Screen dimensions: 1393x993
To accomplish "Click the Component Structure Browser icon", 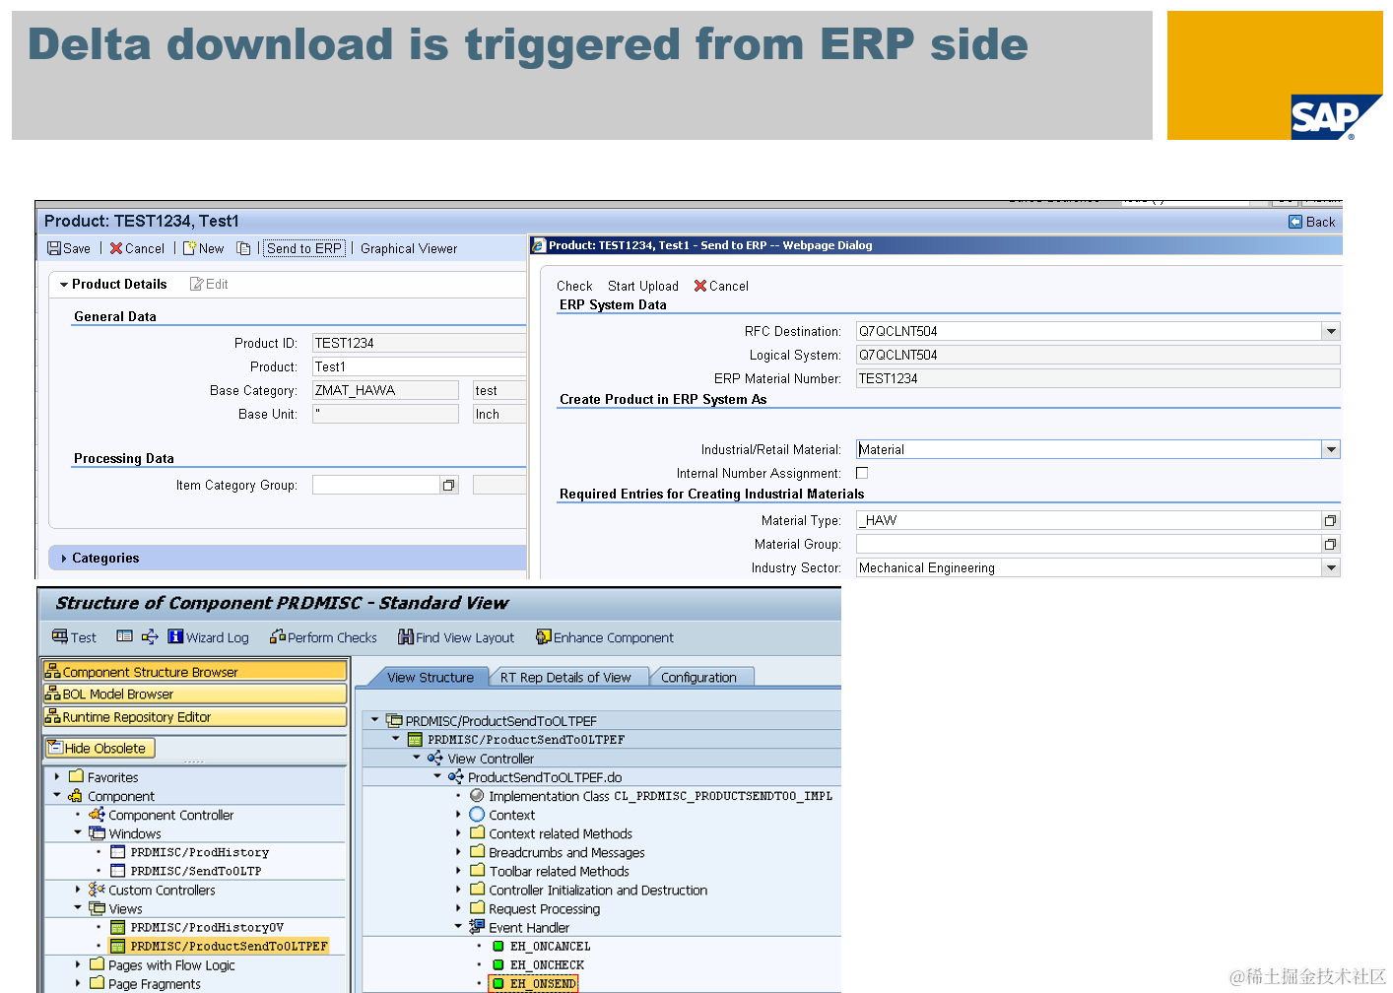I will (53, 671).
